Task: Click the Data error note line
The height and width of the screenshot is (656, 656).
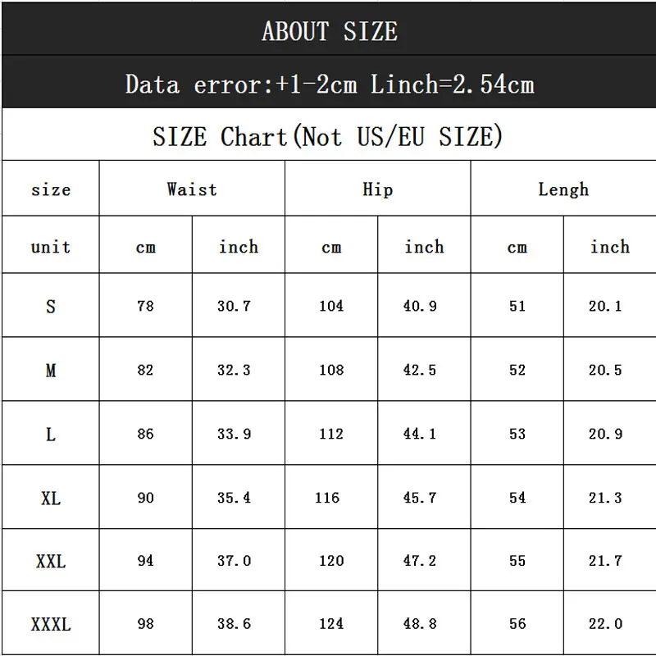Action: [329, 84]
